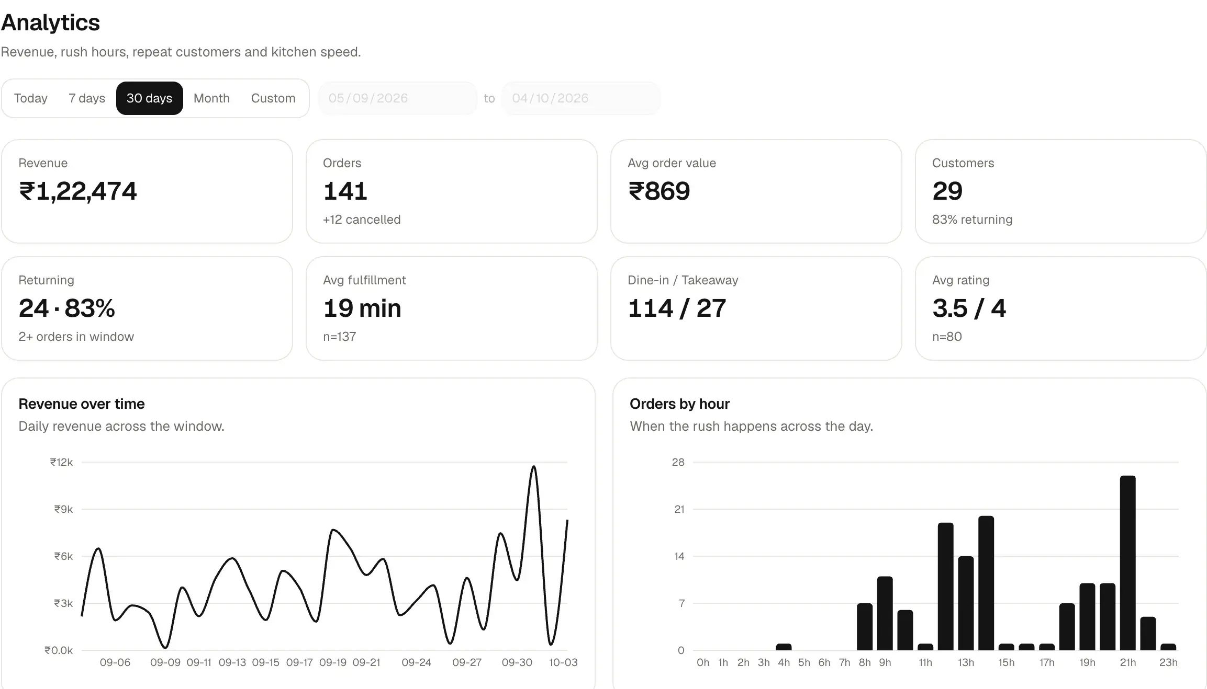This screenshot has height=689, width=1207.
Task: Click the +12 cancelled note
Action: pyautogui.click(x=362, y=220)
